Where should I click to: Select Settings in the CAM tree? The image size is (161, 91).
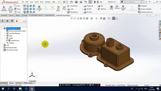pos(10,43)
